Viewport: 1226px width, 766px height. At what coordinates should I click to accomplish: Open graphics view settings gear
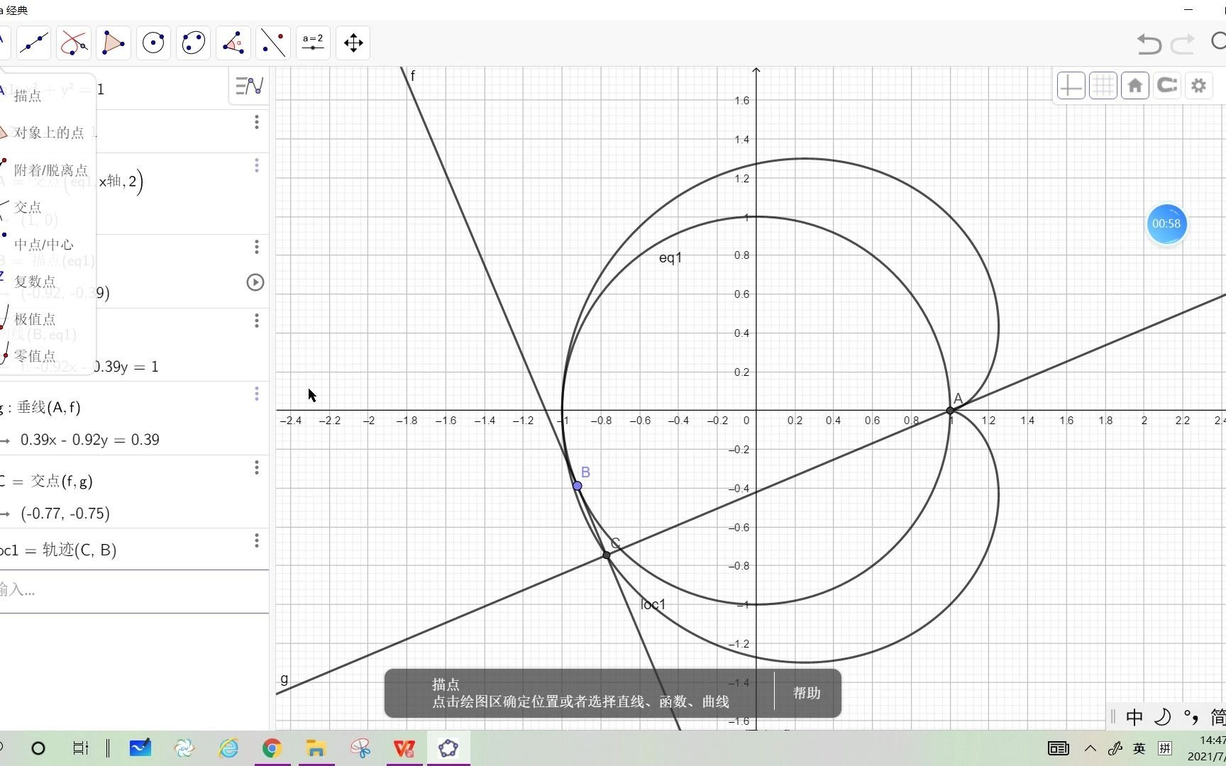point(1199,86)
